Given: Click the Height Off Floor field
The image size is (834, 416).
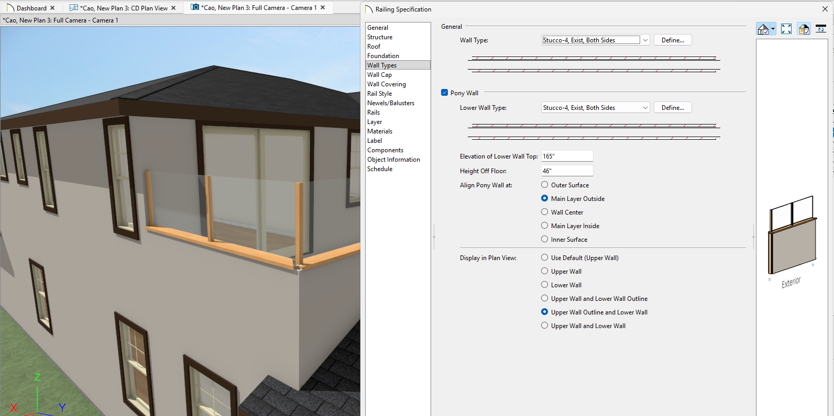Looking at the screenshot, I should (x=567, y=171).
